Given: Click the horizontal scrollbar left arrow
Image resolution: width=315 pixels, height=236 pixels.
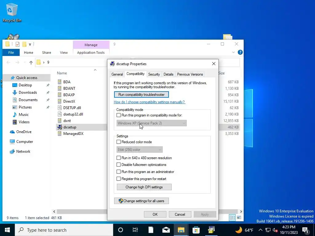Looking at the screenshot, I should coord(54,211).
